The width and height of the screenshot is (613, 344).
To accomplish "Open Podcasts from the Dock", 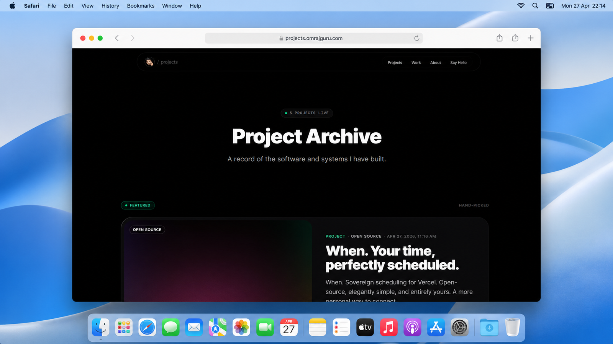I will click(x=412, y=327).
